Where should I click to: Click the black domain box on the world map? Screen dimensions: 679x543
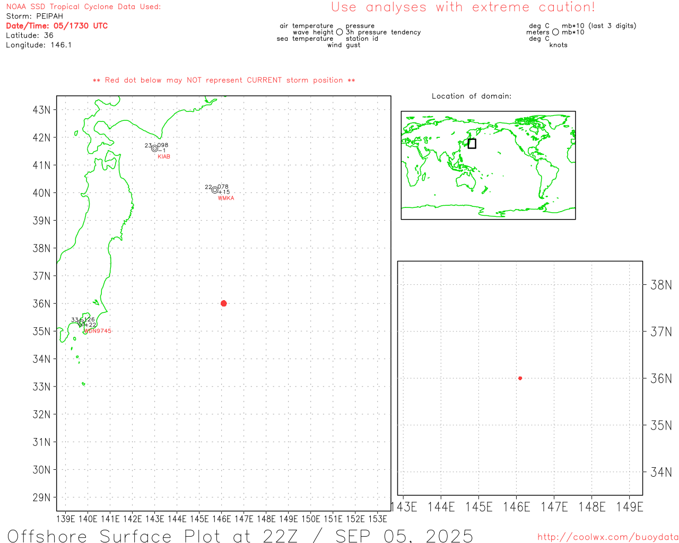(472, 144)
